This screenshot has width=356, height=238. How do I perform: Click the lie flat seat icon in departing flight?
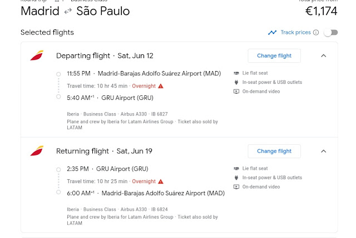click(236, 73)
